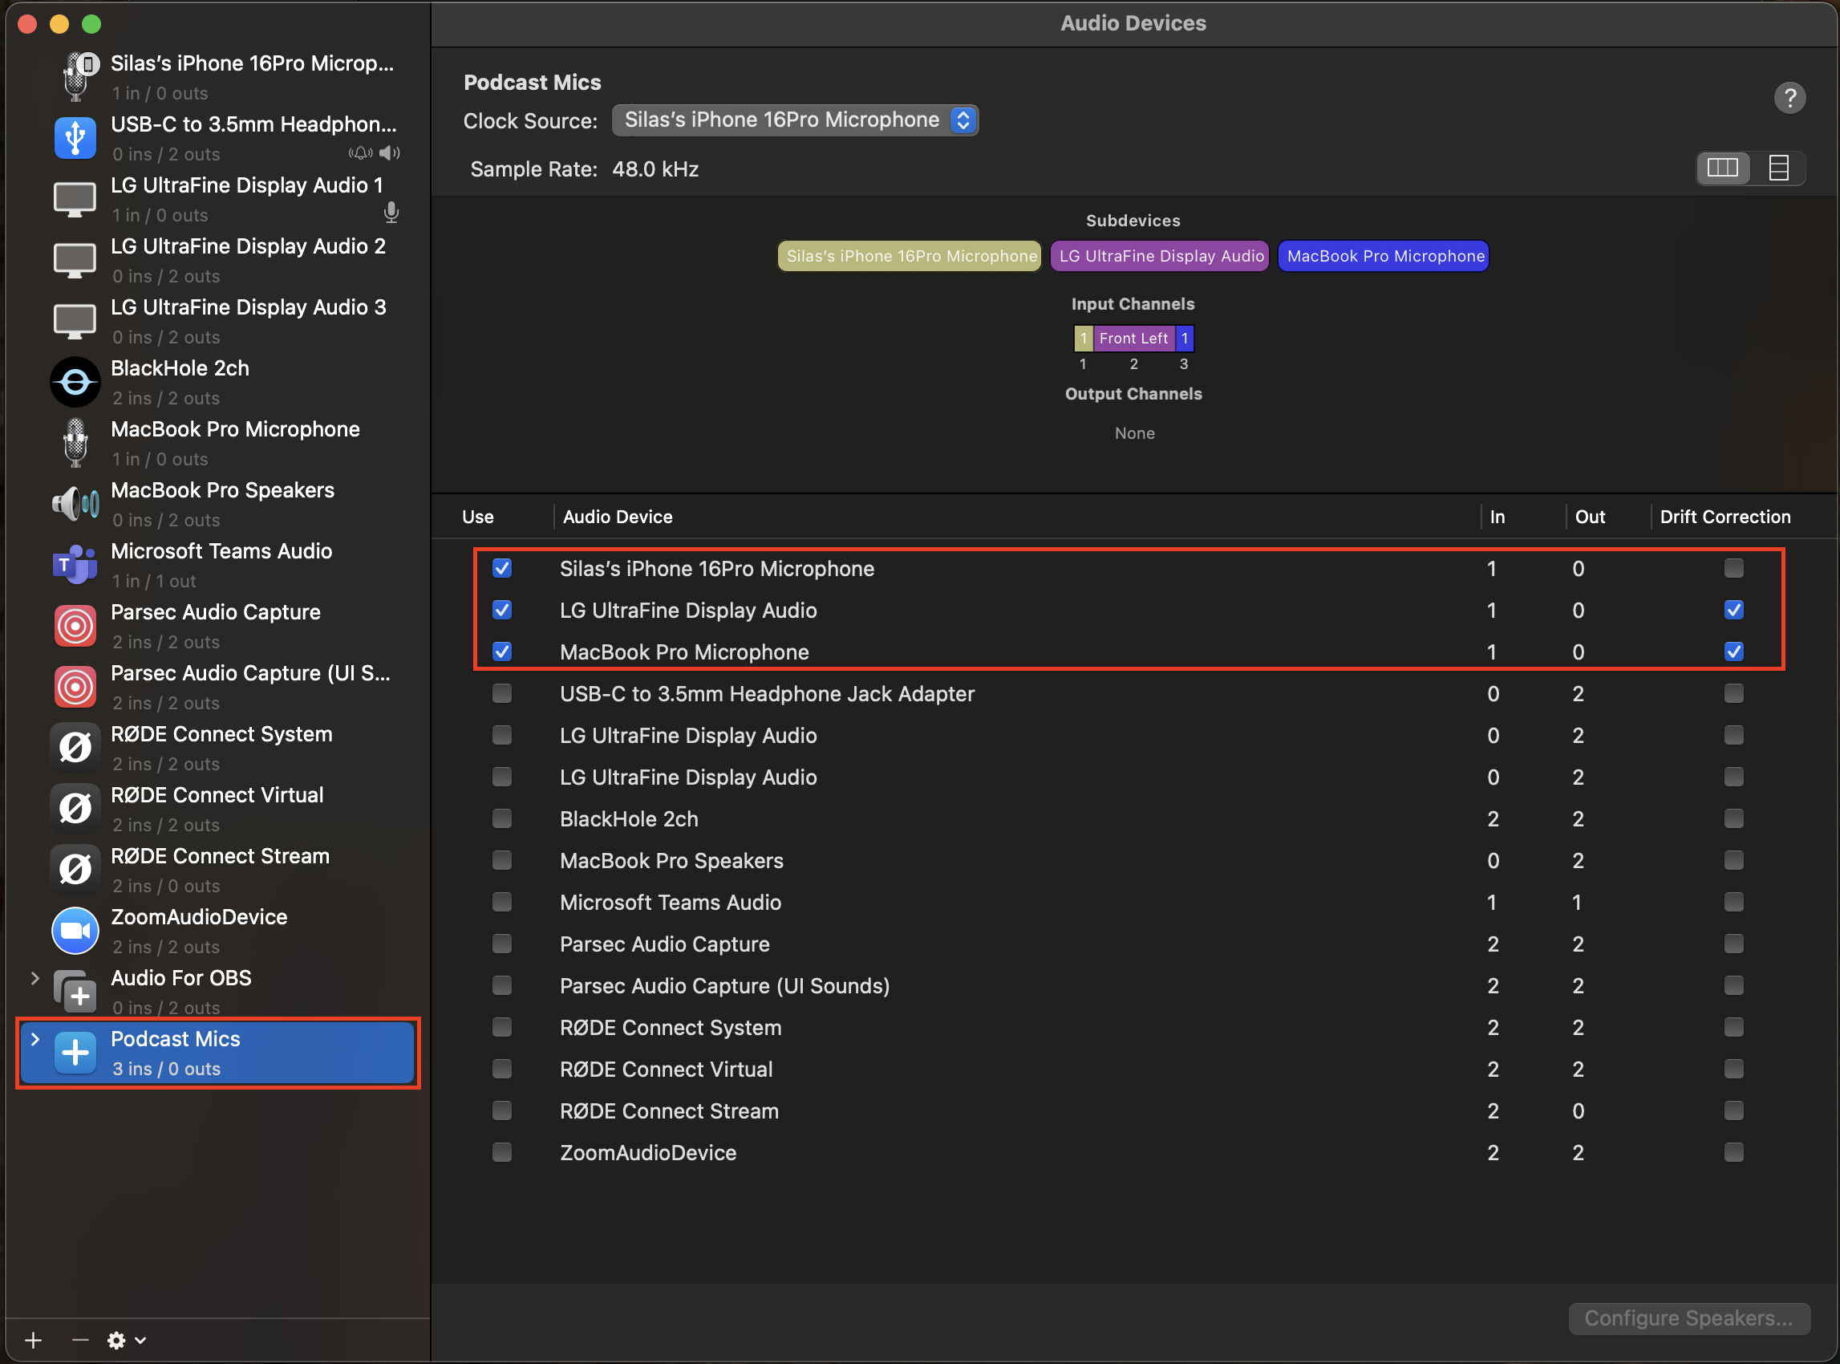Switch to stacked row layout view icon
Image resolution: width=1840 pixels, height=1364 pixels.
click(1779, 168)
